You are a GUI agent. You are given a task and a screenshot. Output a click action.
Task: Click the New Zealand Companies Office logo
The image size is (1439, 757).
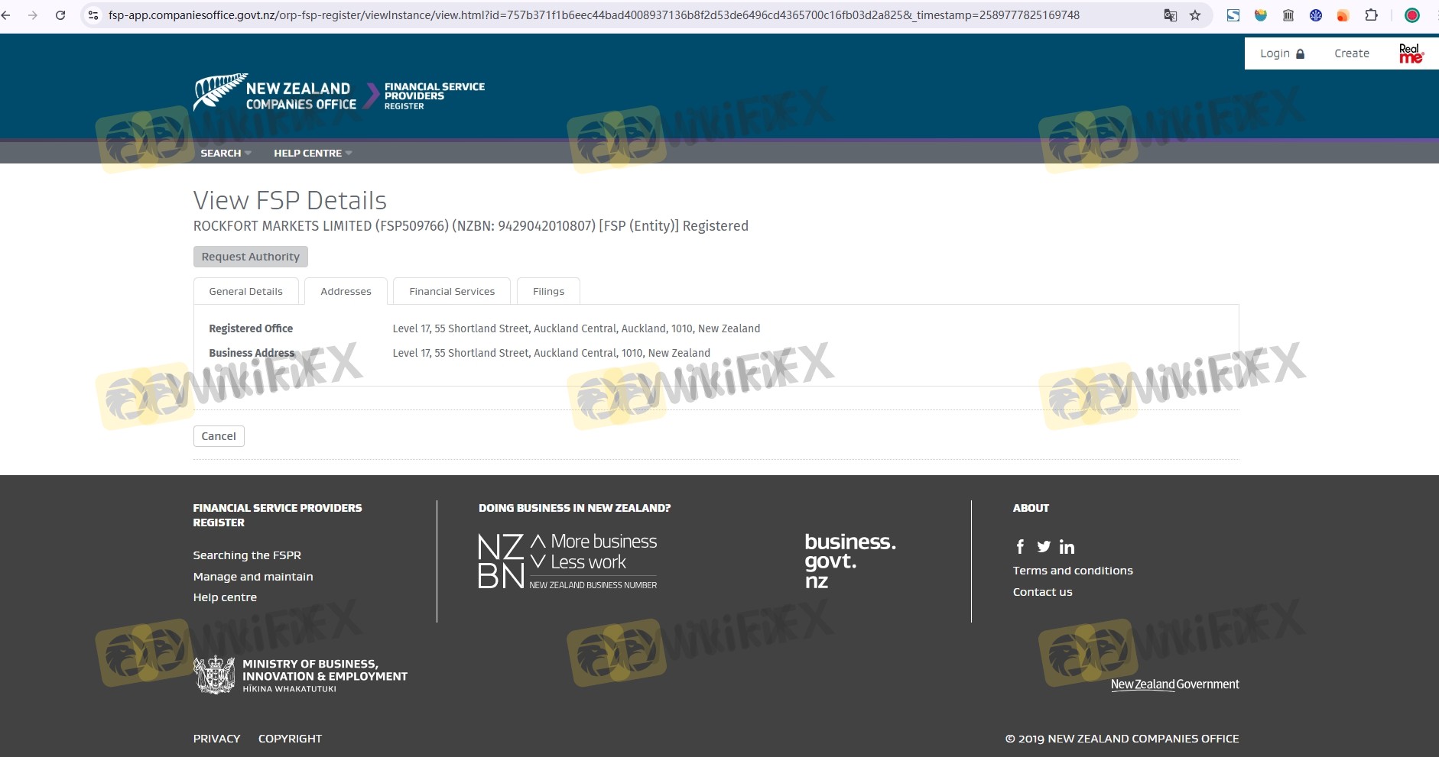point(275,93)
